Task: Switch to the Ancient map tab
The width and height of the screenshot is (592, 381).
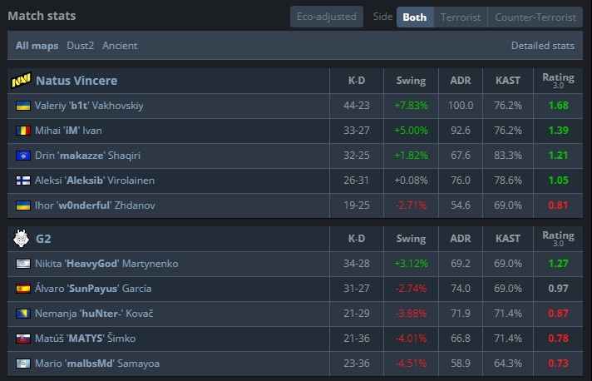Action: [x=120, y=46]
